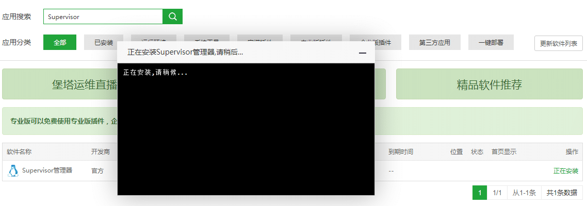Focus the search field containing Supervisor

click(103, 16)
